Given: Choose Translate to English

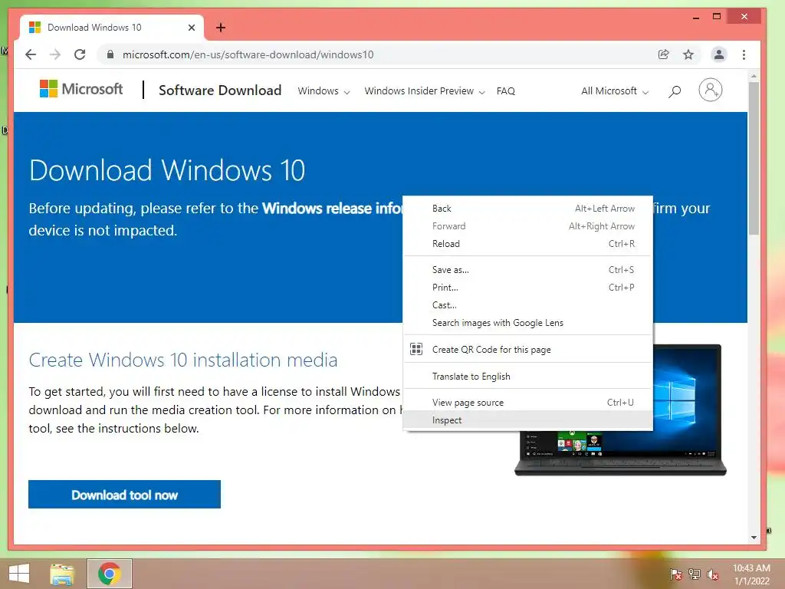Looking at the screenshot, I should (x=527, y=376).
